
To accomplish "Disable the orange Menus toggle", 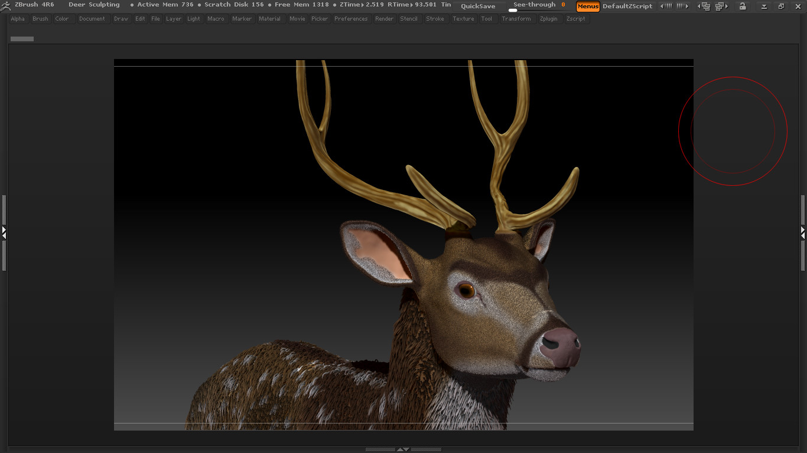I will pos(588,6).
